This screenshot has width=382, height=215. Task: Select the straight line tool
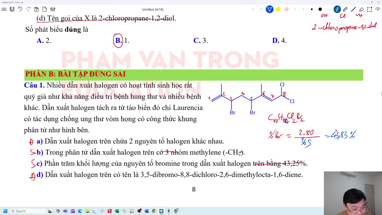[353, 9]
